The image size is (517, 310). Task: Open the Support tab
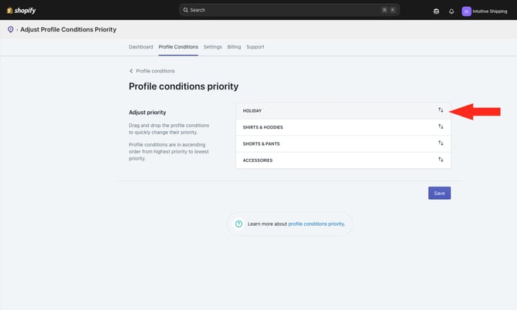click(255, 47)
